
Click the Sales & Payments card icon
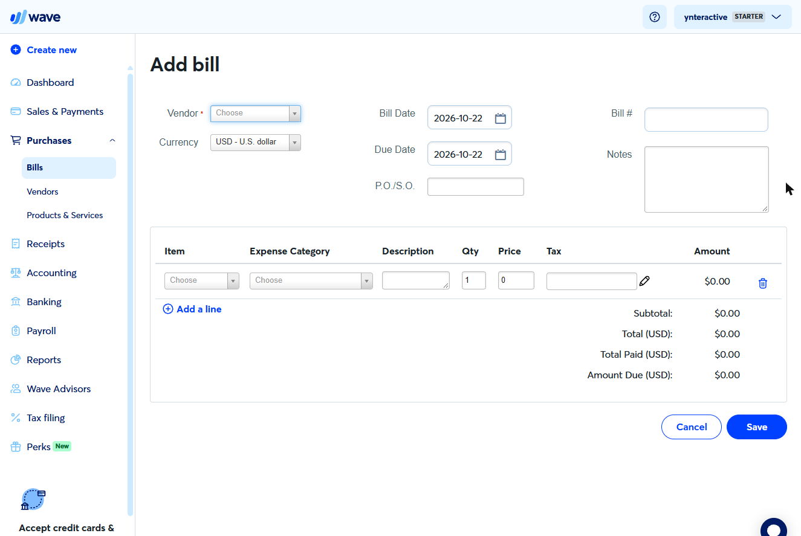[x=16, y=112]
